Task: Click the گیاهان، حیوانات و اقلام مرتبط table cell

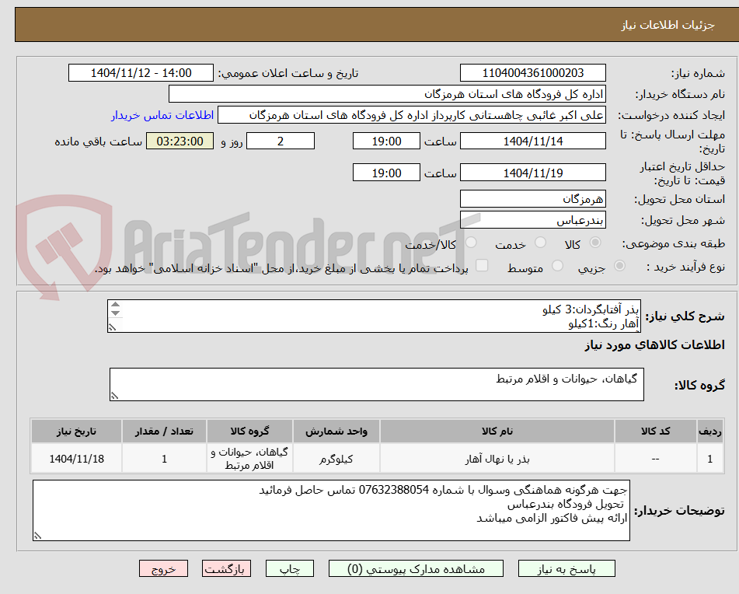Action: click(249, 459)
